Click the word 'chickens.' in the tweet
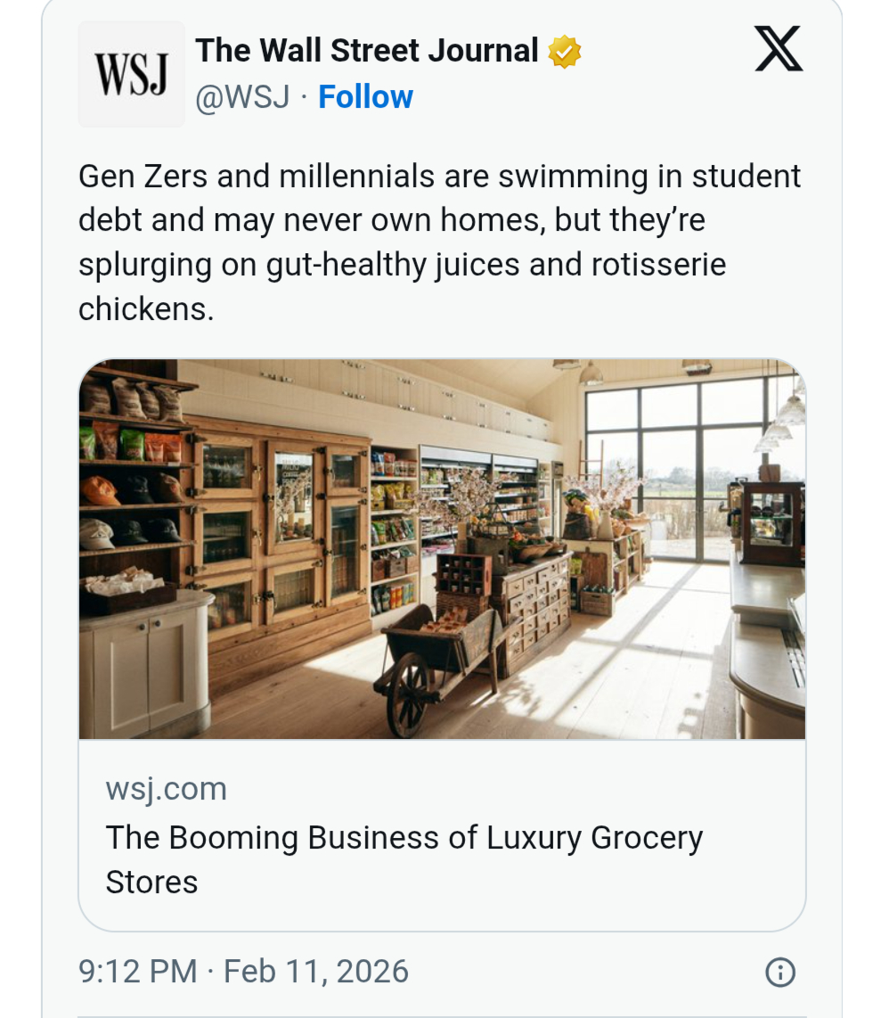 coord(146,308)
